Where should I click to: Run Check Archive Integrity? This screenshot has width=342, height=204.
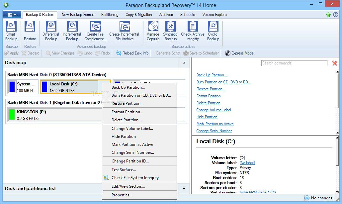(193, 31)
